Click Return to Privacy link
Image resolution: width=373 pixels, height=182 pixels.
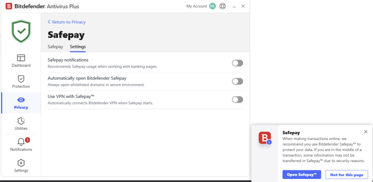point(66,22)
